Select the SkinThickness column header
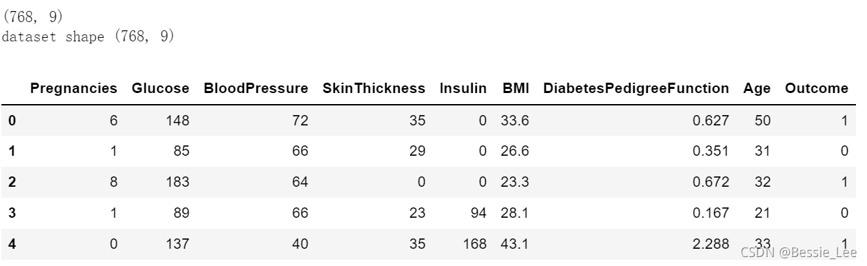This screenshot has height=266, width=867. pos(374,89)
